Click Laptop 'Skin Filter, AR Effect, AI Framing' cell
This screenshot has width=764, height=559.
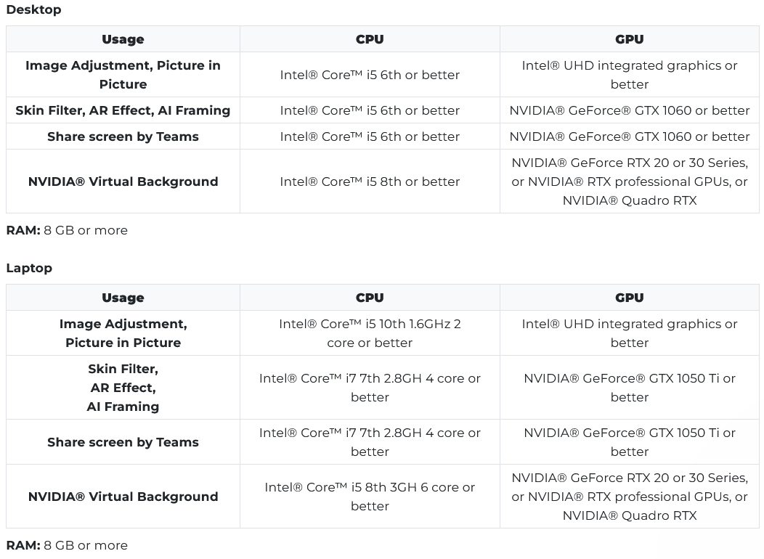pyautogui.click(x=123, y=388)
